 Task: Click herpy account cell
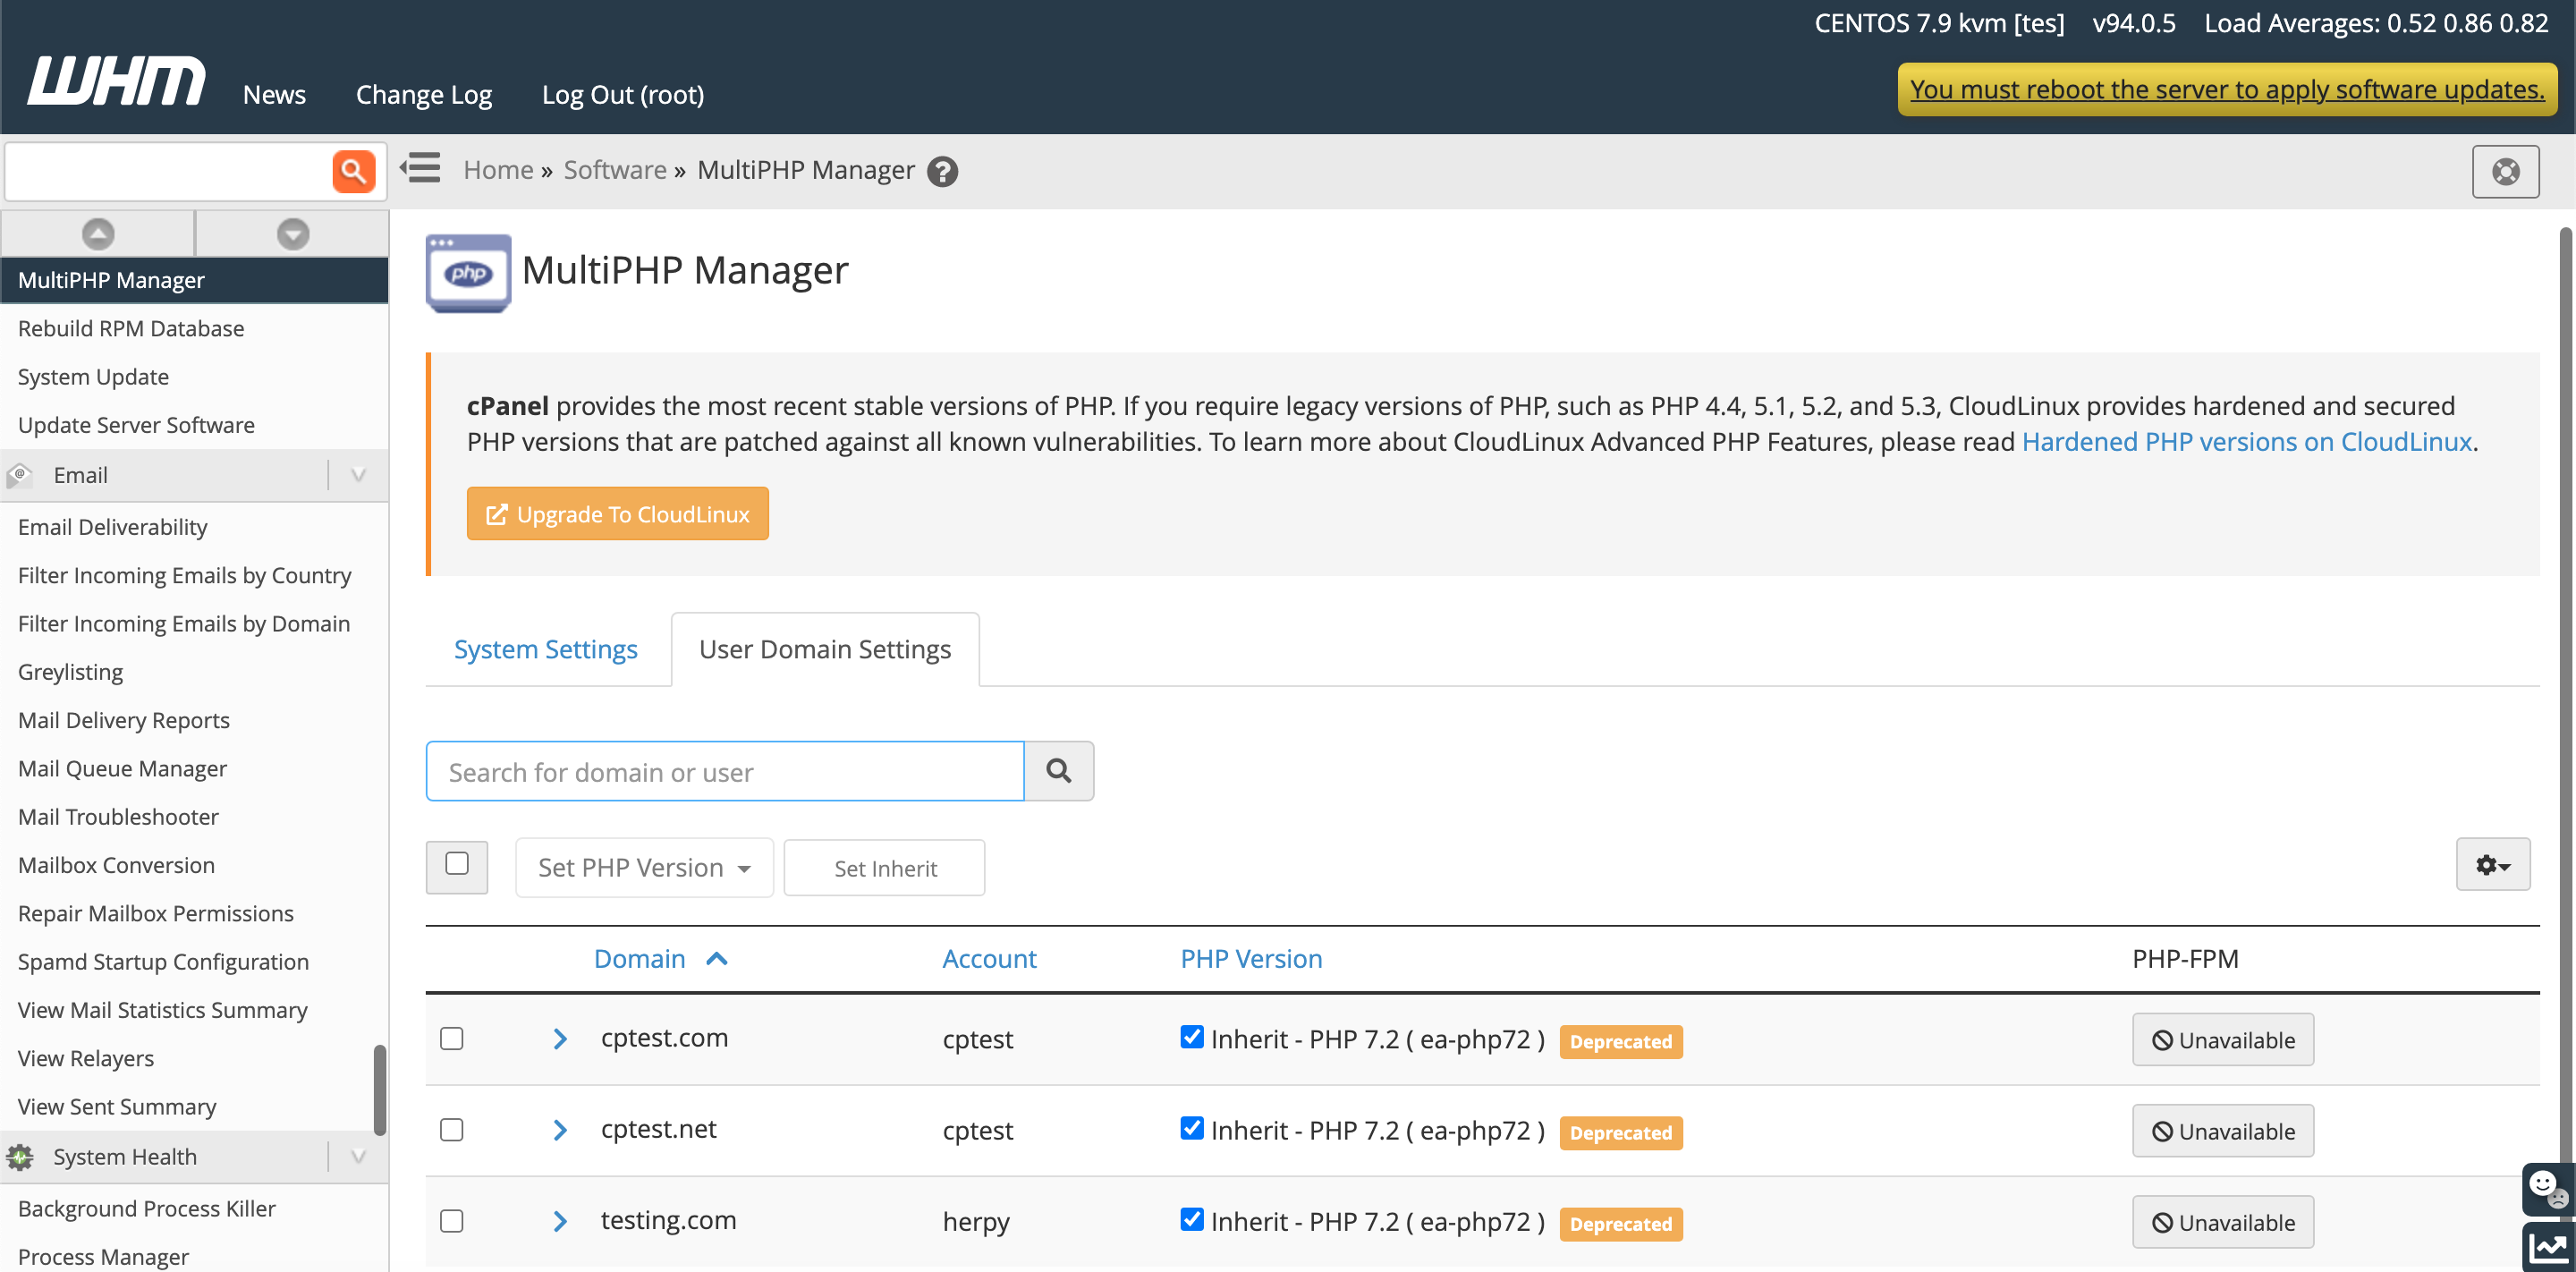[976, 1221]
